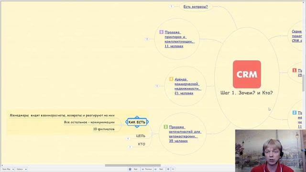Collapse the auto parts topic subtopics
The height and width of the screenshot is (172, 306).
coord(152,134)
